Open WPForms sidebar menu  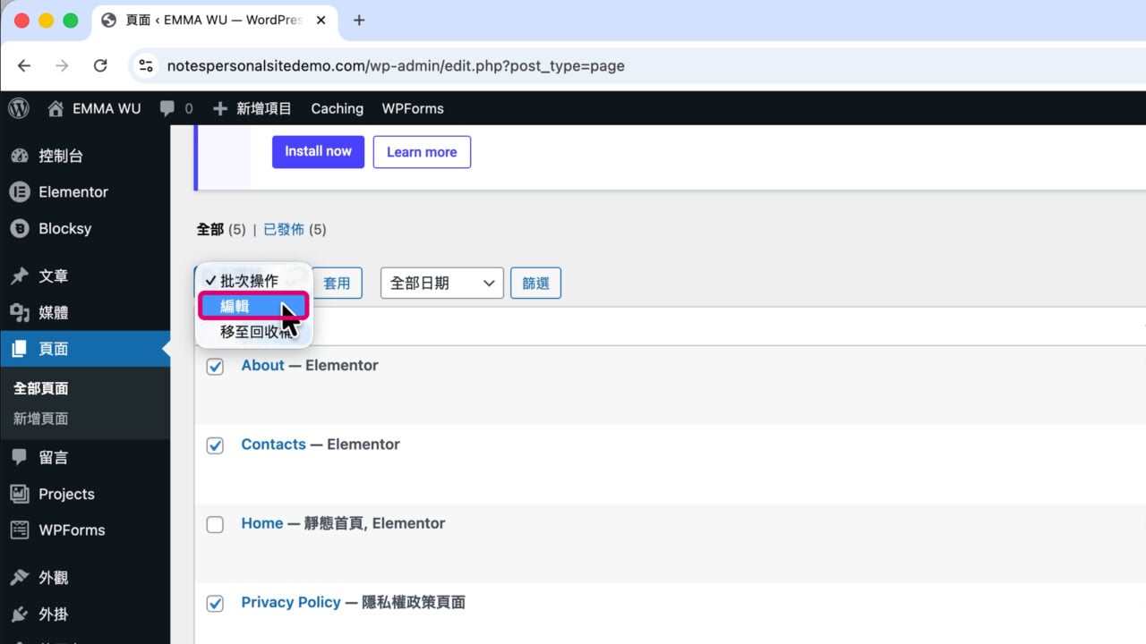click(85, 530)
